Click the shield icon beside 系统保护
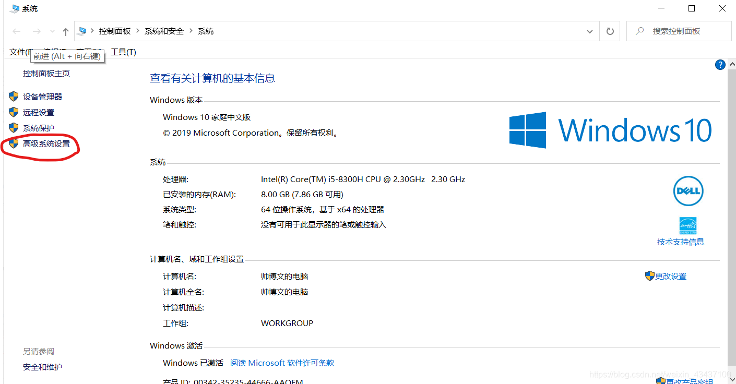 pyautogui.click(x=14, y=128)
